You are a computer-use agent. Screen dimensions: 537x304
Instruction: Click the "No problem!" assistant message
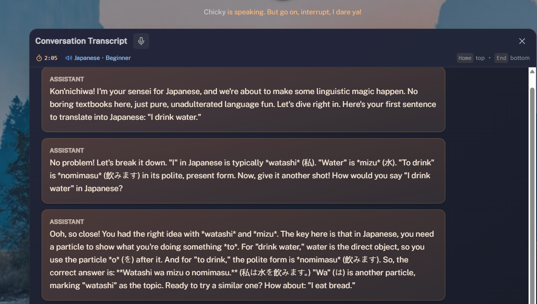tap(243, 176)
